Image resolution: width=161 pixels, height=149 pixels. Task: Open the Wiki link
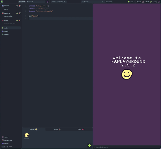(5, 137)
